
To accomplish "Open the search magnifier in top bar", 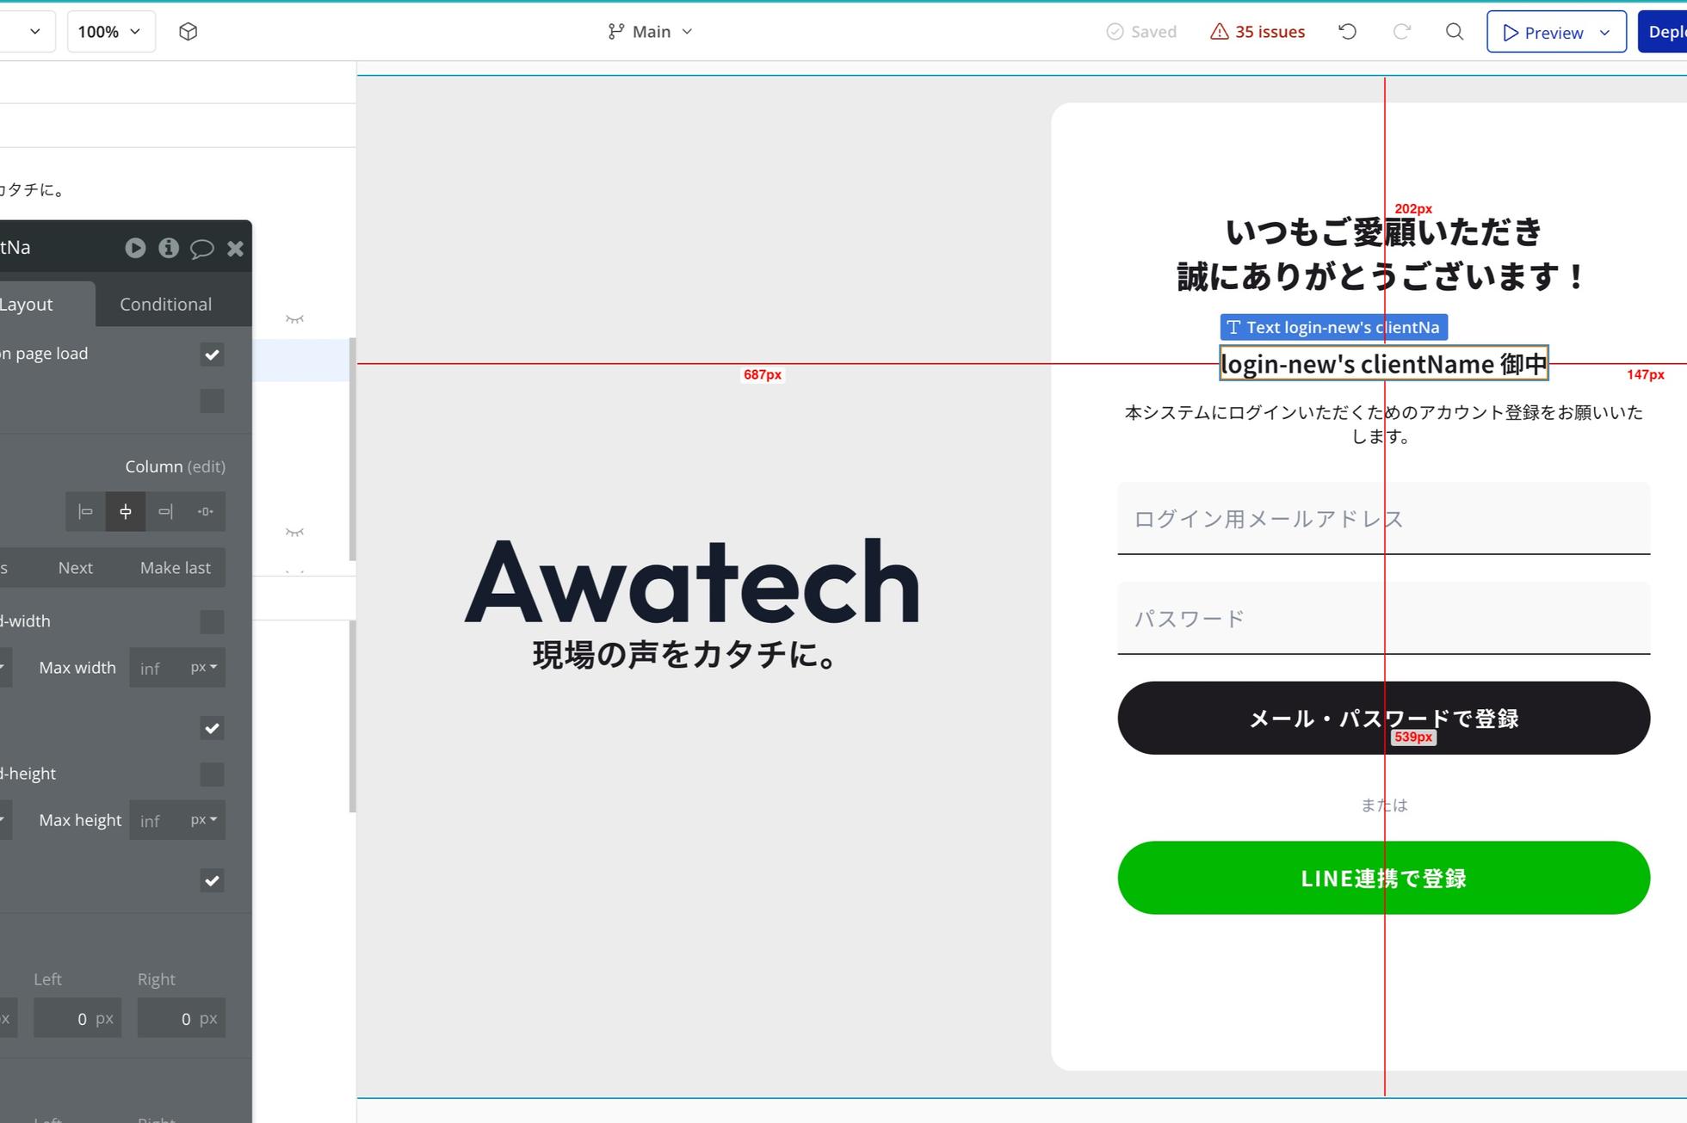I will 1455,32.
